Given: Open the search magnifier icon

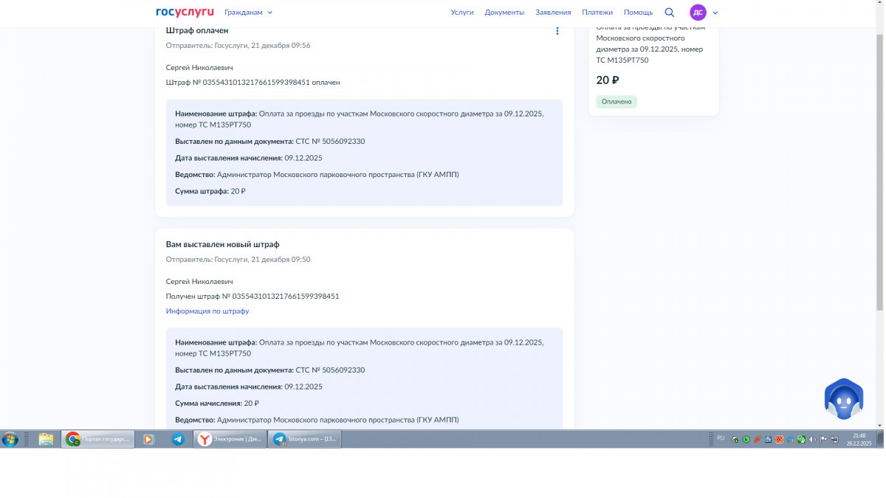Looking at the screenshot, I should point(670,13).
